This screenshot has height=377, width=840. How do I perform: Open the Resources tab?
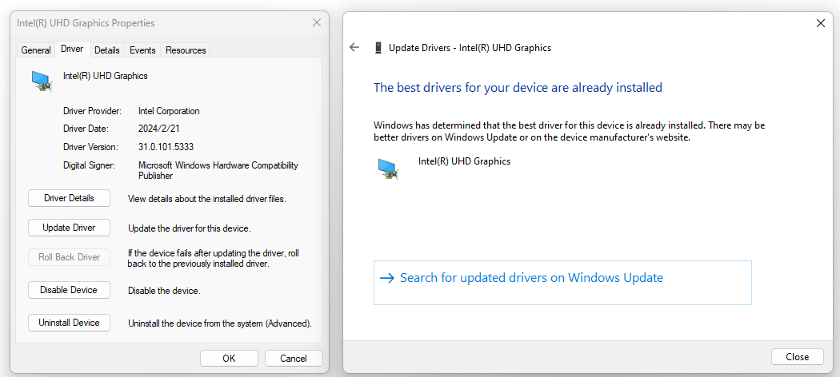[x=186, y=50]
